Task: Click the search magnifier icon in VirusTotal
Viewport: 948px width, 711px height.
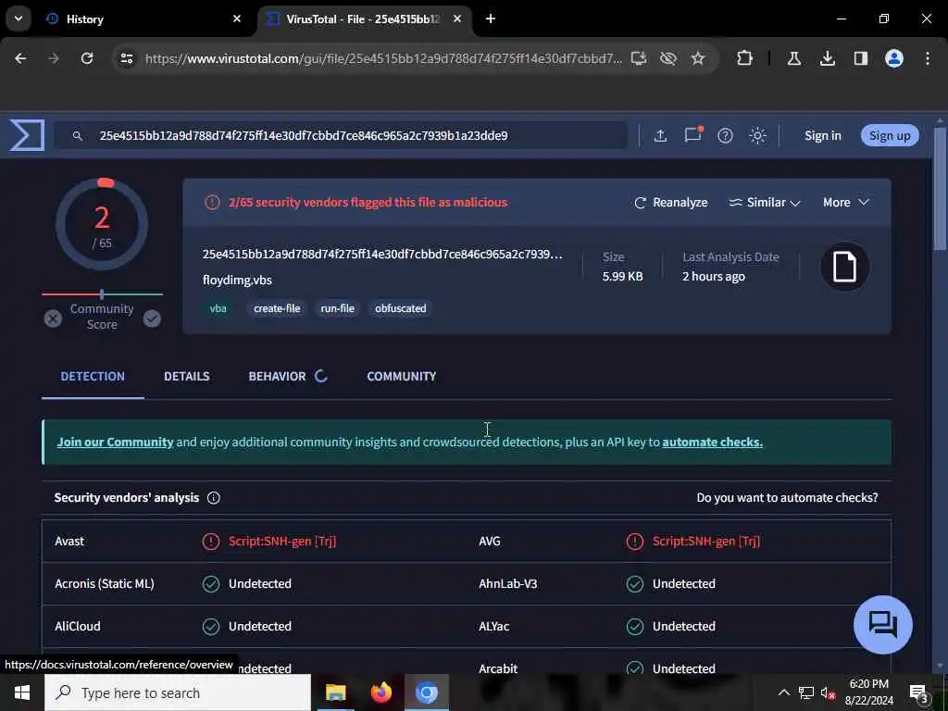Action: click(x=78, y=135)
